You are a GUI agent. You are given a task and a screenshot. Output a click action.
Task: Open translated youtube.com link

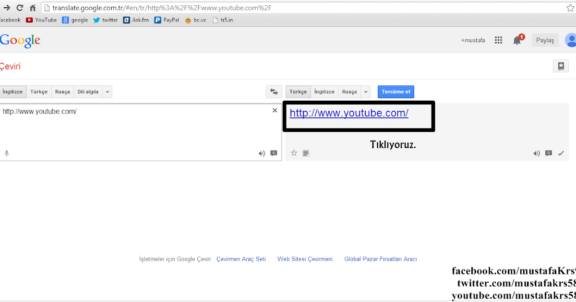tap(349, 113)
